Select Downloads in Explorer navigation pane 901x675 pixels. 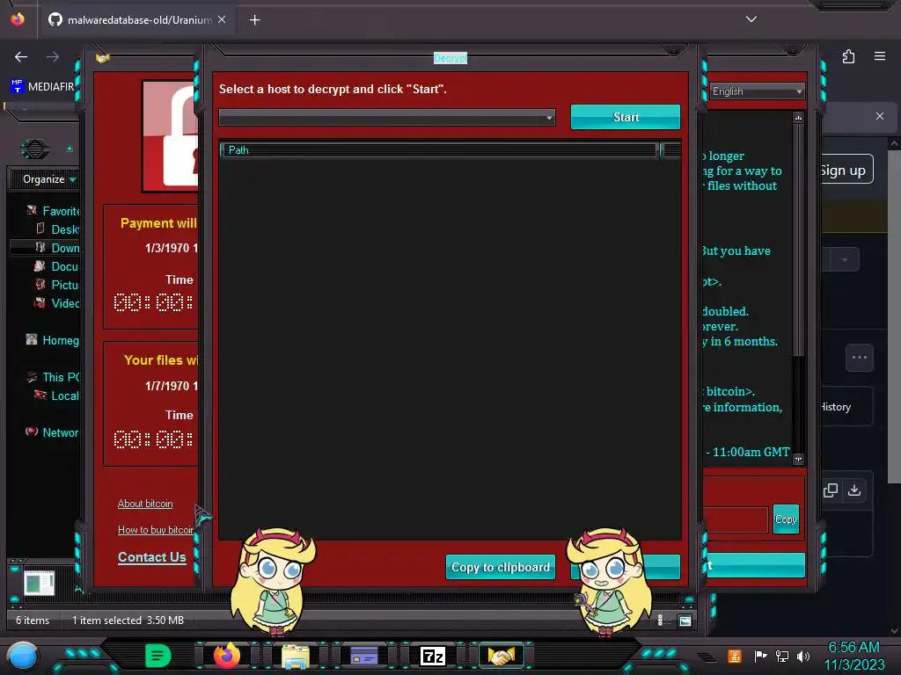tap(57, 248)
